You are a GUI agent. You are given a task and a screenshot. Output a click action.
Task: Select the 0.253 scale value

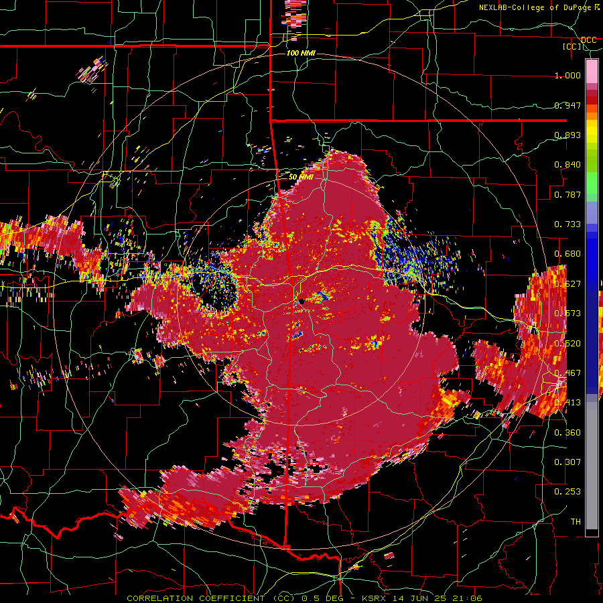pyautogui.click(x=567, y=492)
